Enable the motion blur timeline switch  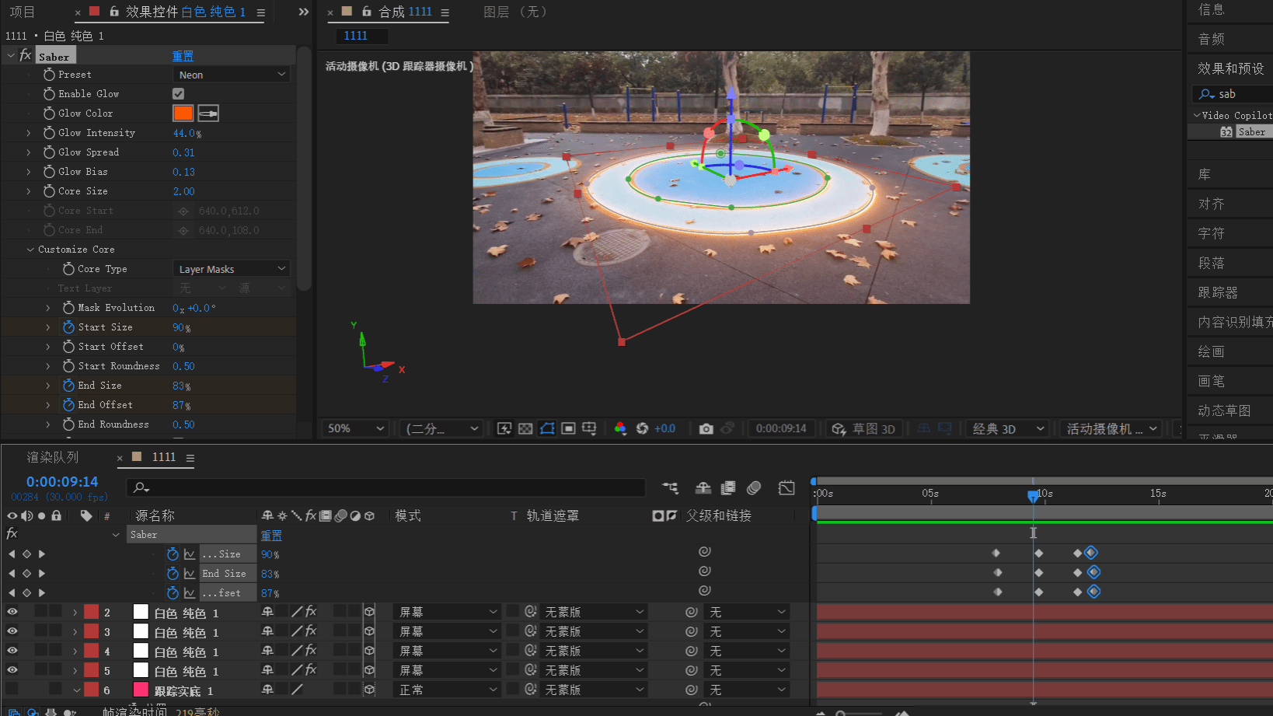tap(753, 487)
